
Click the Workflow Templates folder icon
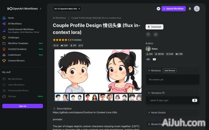[x=4, y=43]
